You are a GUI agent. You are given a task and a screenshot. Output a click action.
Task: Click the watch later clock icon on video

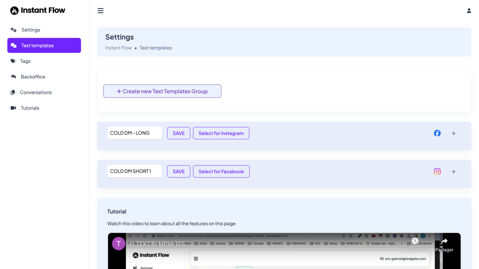[415, 241]
